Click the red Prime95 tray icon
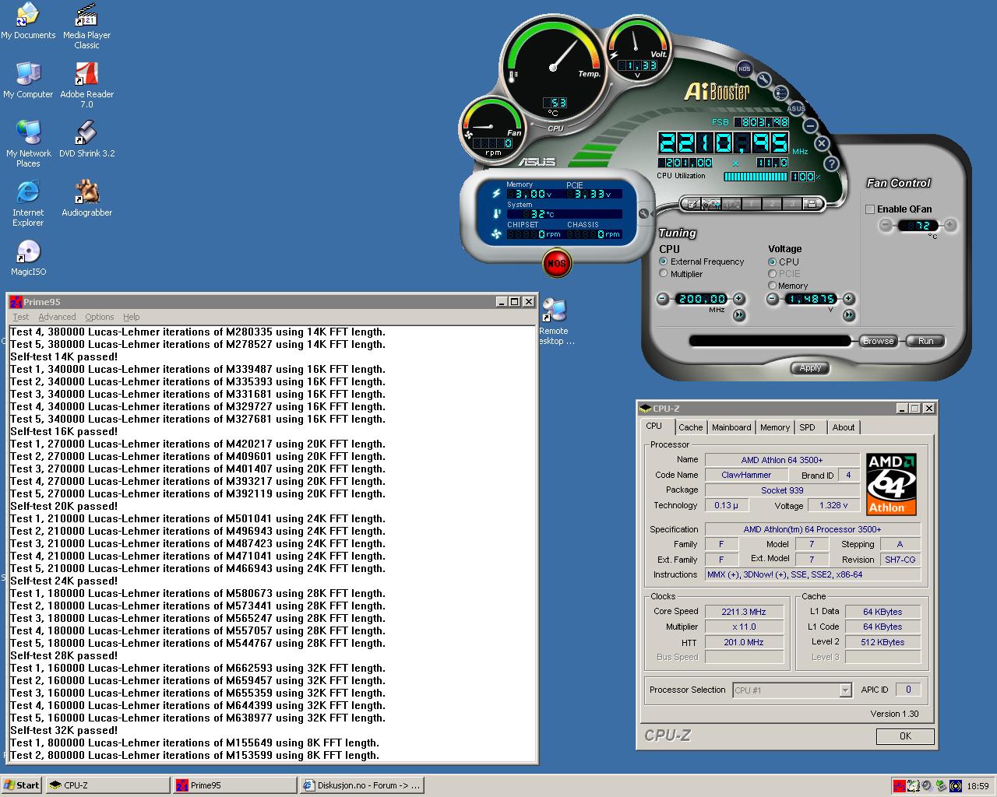997x797 pixels. 900,786
